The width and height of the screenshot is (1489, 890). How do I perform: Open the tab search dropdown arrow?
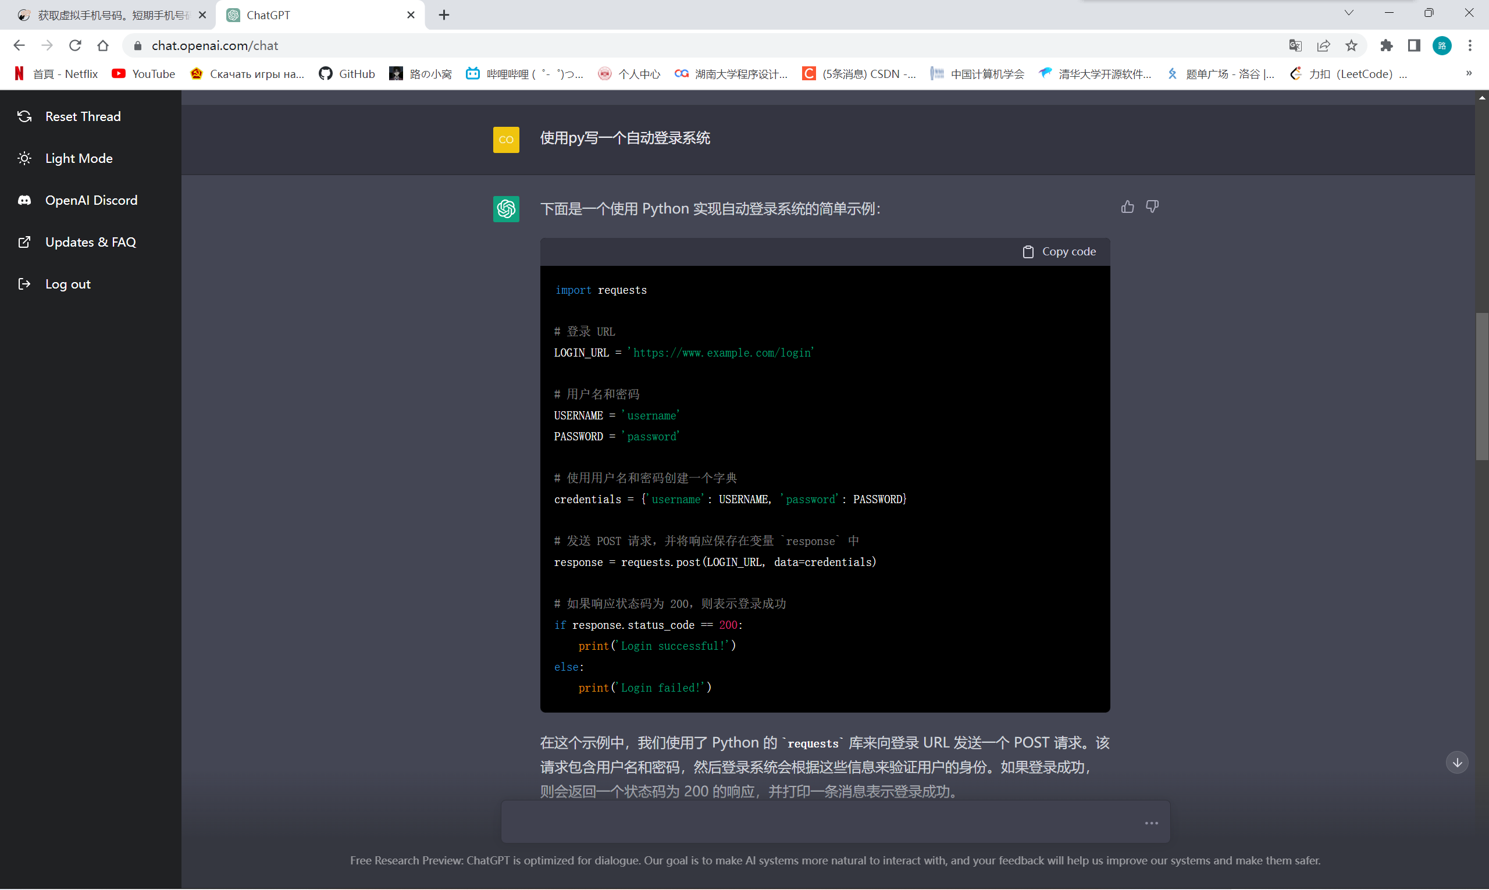tap(1349, 13)
